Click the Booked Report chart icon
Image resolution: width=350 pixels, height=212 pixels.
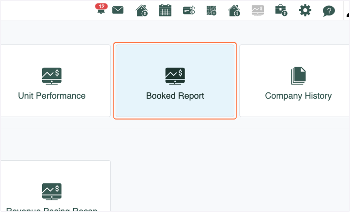175,76
